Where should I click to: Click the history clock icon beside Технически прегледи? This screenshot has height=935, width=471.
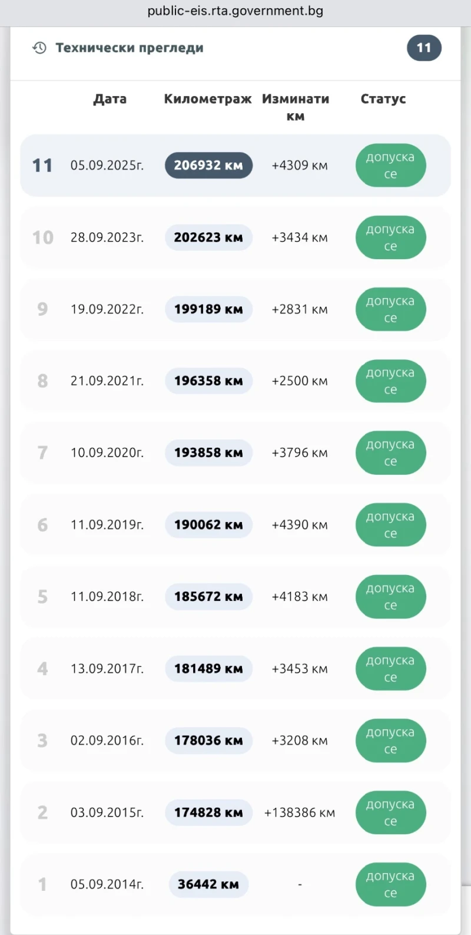[x=39, y=48]
